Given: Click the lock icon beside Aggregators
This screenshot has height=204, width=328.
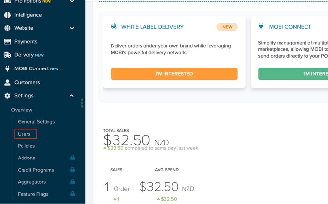Looking at the screenshot, I should [72, 182].
